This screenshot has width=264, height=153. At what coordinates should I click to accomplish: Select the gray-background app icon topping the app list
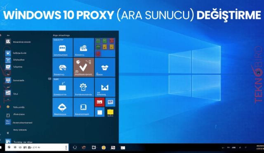point(8,42)
